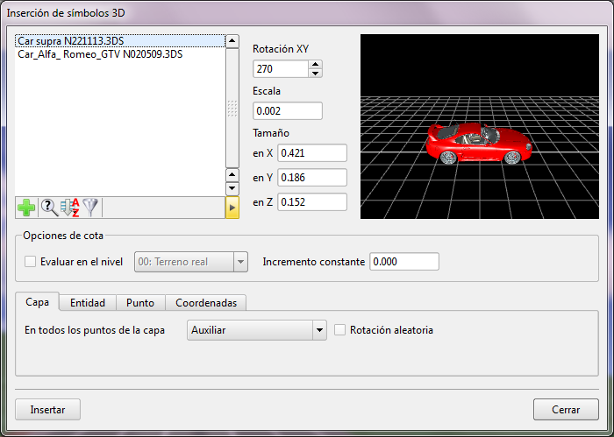614x437 pixels.
Task: Click the Escala input field
Action: click(288, 111)
